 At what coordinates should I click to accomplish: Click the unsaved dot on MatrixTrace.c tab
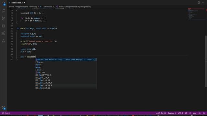coord(24,3)
